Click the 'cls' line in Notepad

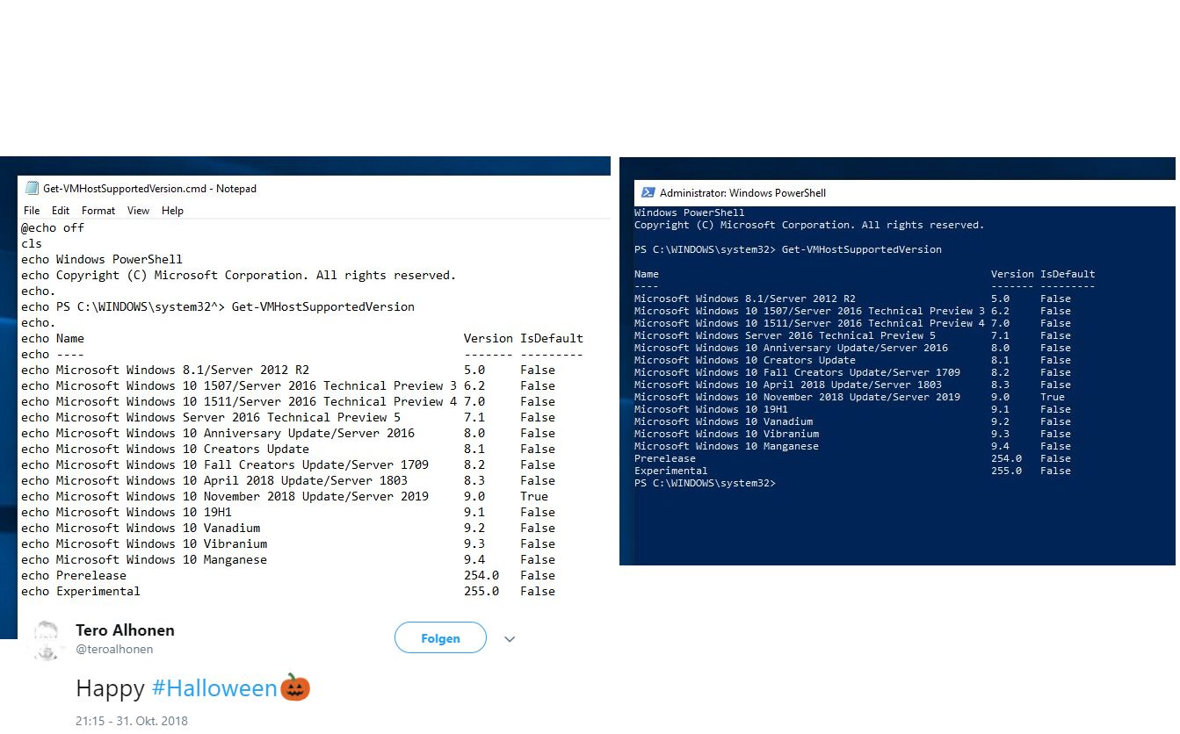[x=32, y=243]
